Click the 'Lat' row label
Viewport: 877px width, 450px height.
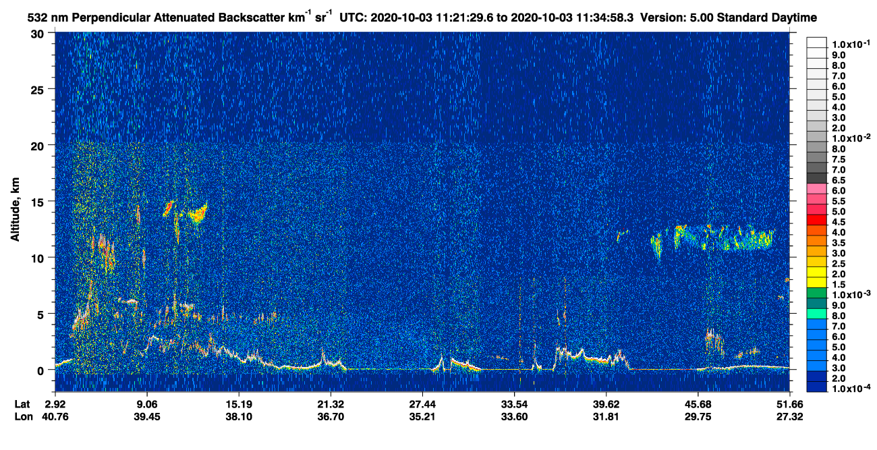tap(22, 403)
